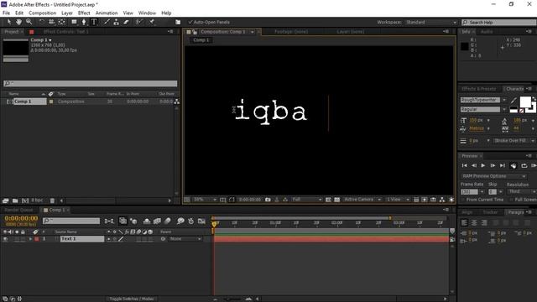This screenshot has height=302, width=537.
Task: Open the Composition menu
Action: [x=43, y=13]
